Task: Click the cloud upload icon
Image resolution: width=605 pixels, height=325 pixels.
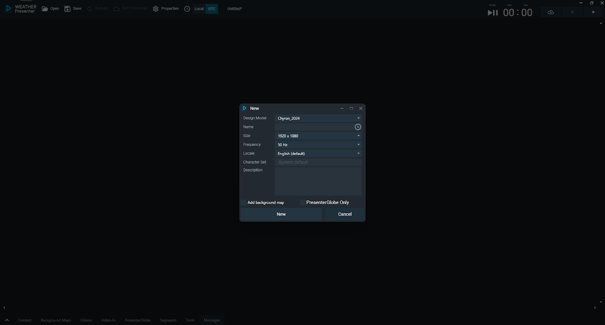Action: (551, 12)
